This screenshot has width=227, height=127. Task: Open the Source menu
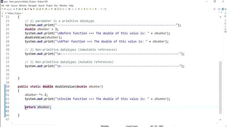[14, 6]
